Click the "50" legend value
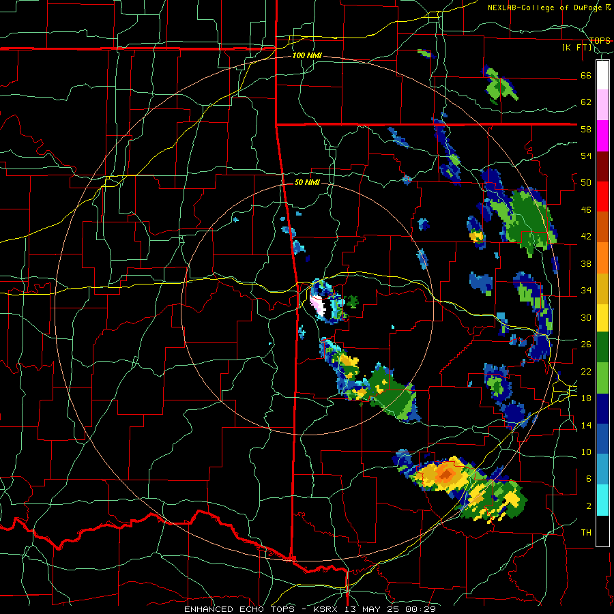Viewport: 614px width, 614px height. [x=586, y=183]
